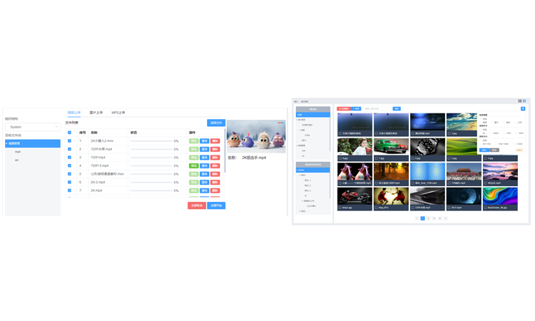This screenshot has width=535, height=321.
Task: Switch gallery to grid view icon
Action: (x=524, y=101)
